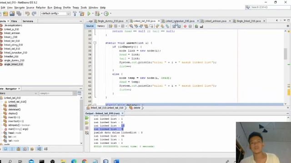Open breadcrumb arrow after delete
The image size is (291, 163).
[x=142, y=108]
